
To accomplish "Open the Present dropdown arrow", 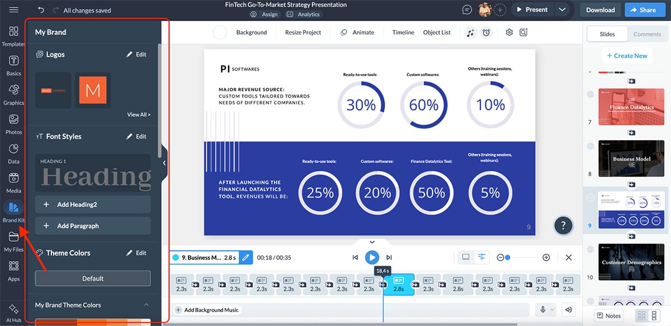I will pos(562,10).
